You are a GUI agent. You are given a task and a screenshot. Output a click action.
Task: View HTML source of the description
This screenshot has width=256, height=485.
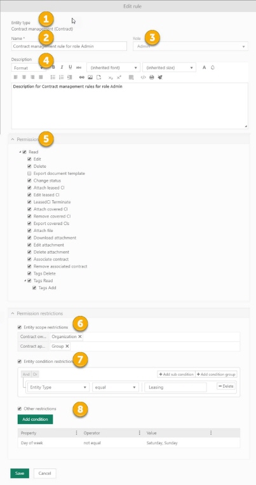point(143,78)
